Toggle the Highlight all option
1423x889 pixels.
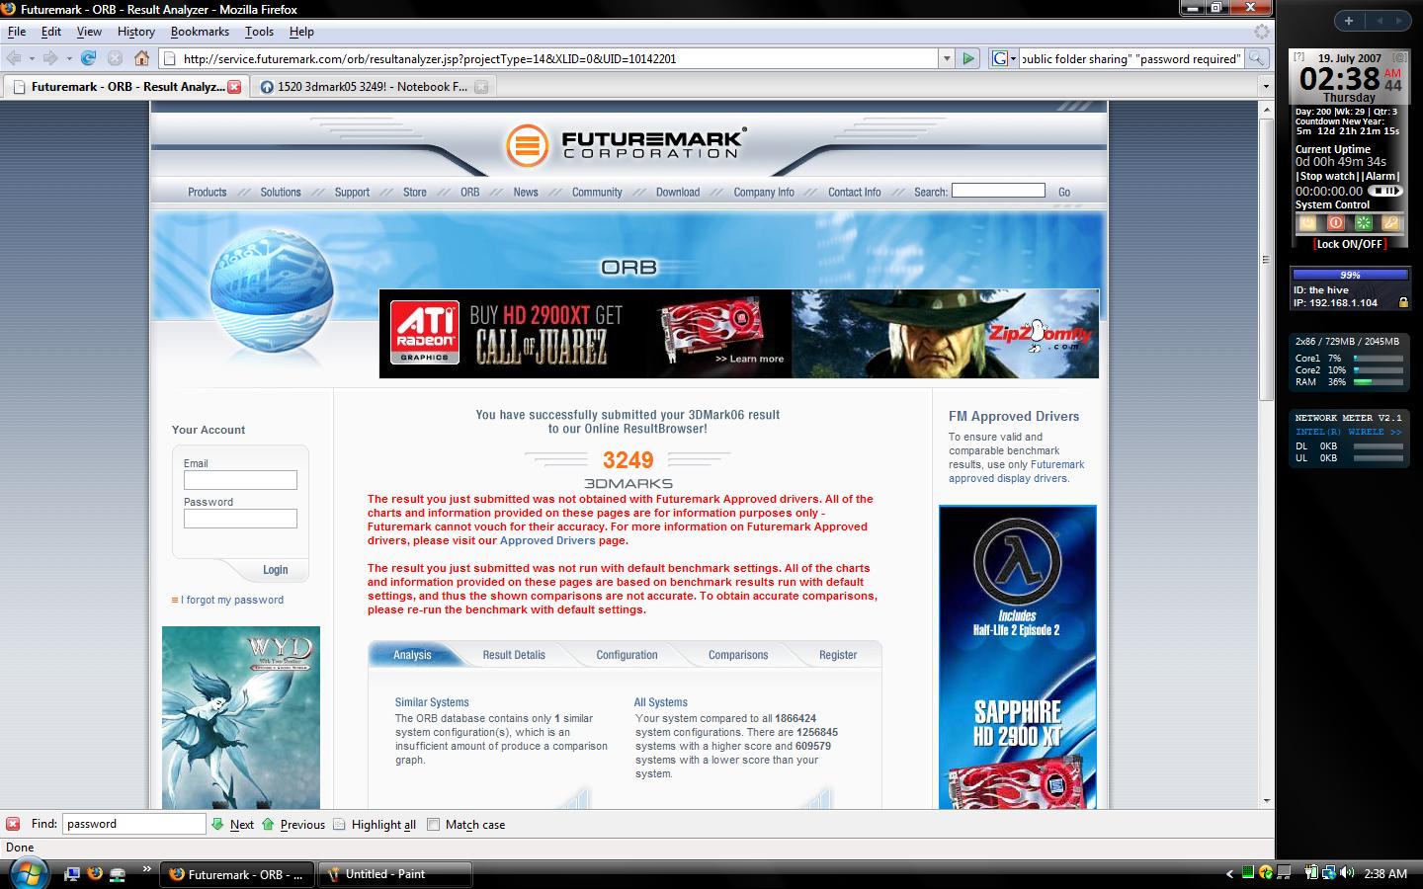click(374, 824)
